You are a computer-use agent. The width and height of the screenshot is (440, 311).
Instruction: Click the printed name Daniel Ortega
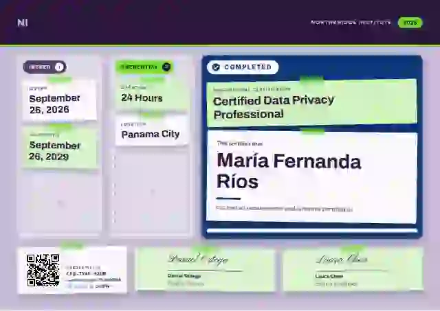tap(184, 276)
